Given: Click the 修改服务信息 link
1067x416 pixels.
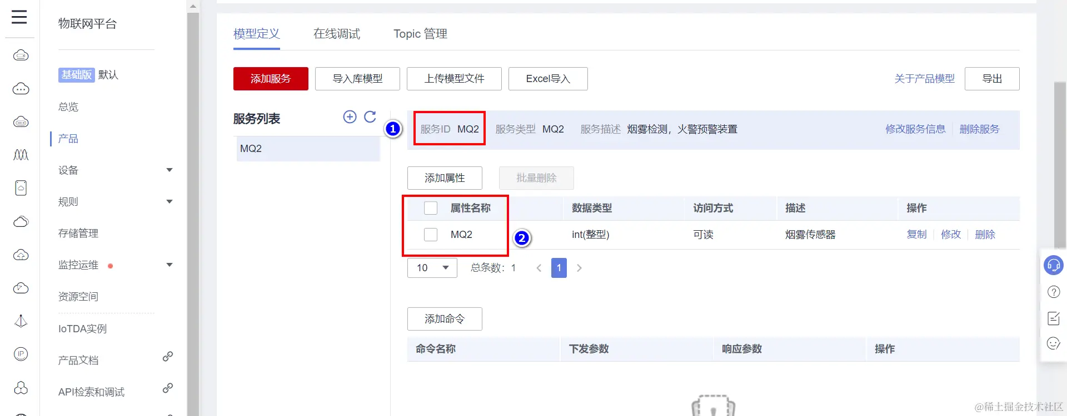Looking at the screenshot, I should pyautogui.click(x=915, y=129).
